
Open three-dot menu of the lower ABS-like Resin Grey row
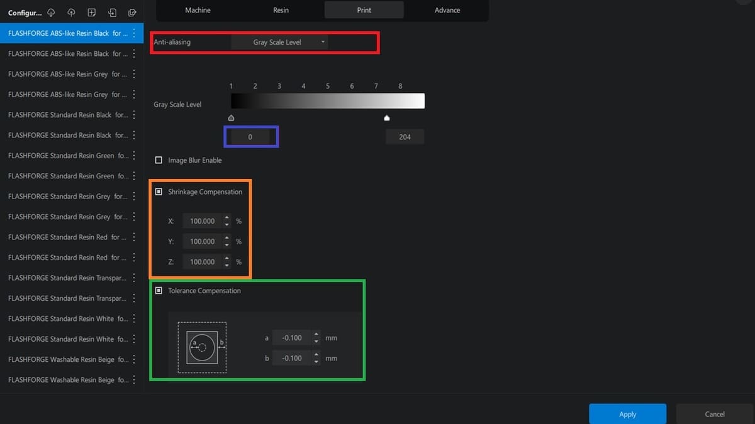point(133,94)
